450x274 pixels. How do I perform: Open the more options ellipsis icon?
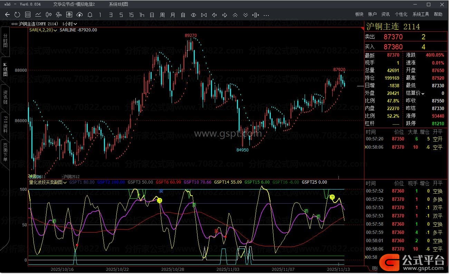266,15
